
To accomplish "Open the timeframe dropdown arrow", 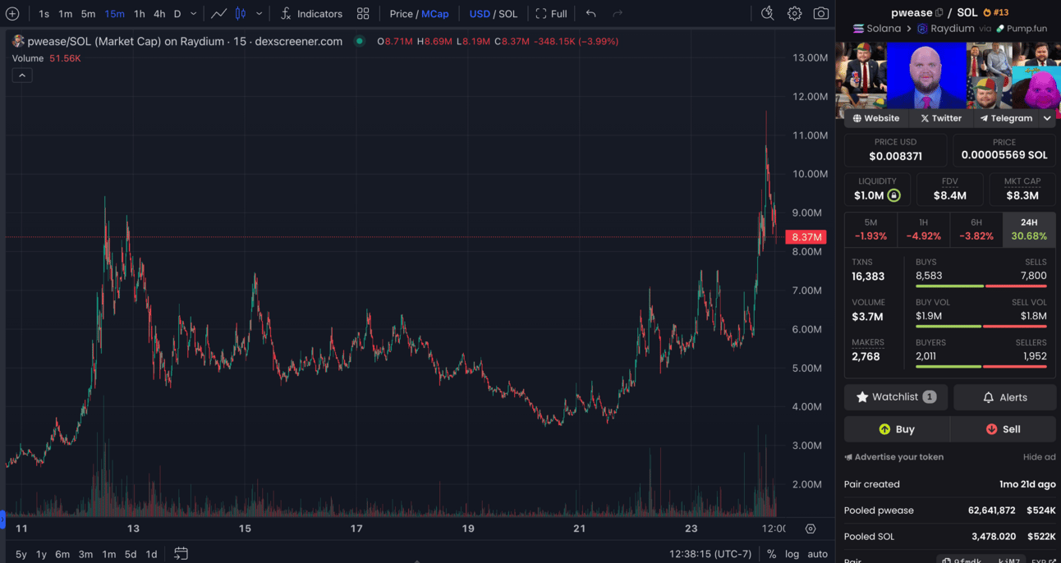I will (194, 14).
